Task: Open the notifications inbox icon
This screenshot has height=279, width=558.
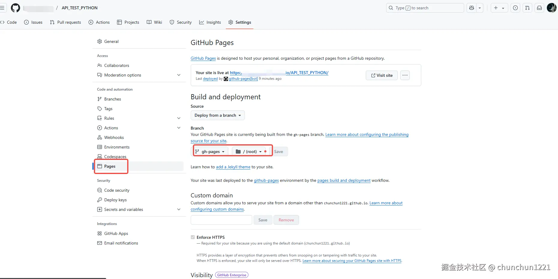Action: coord(539,8)
